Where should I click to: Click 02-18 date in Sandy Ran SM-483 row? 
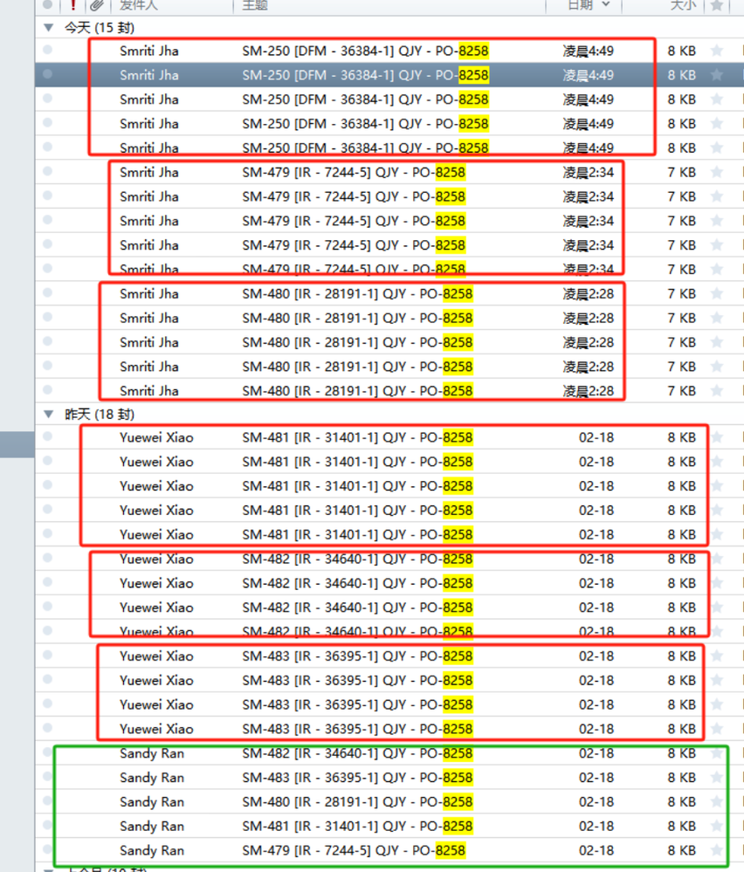tap(596, 778)
